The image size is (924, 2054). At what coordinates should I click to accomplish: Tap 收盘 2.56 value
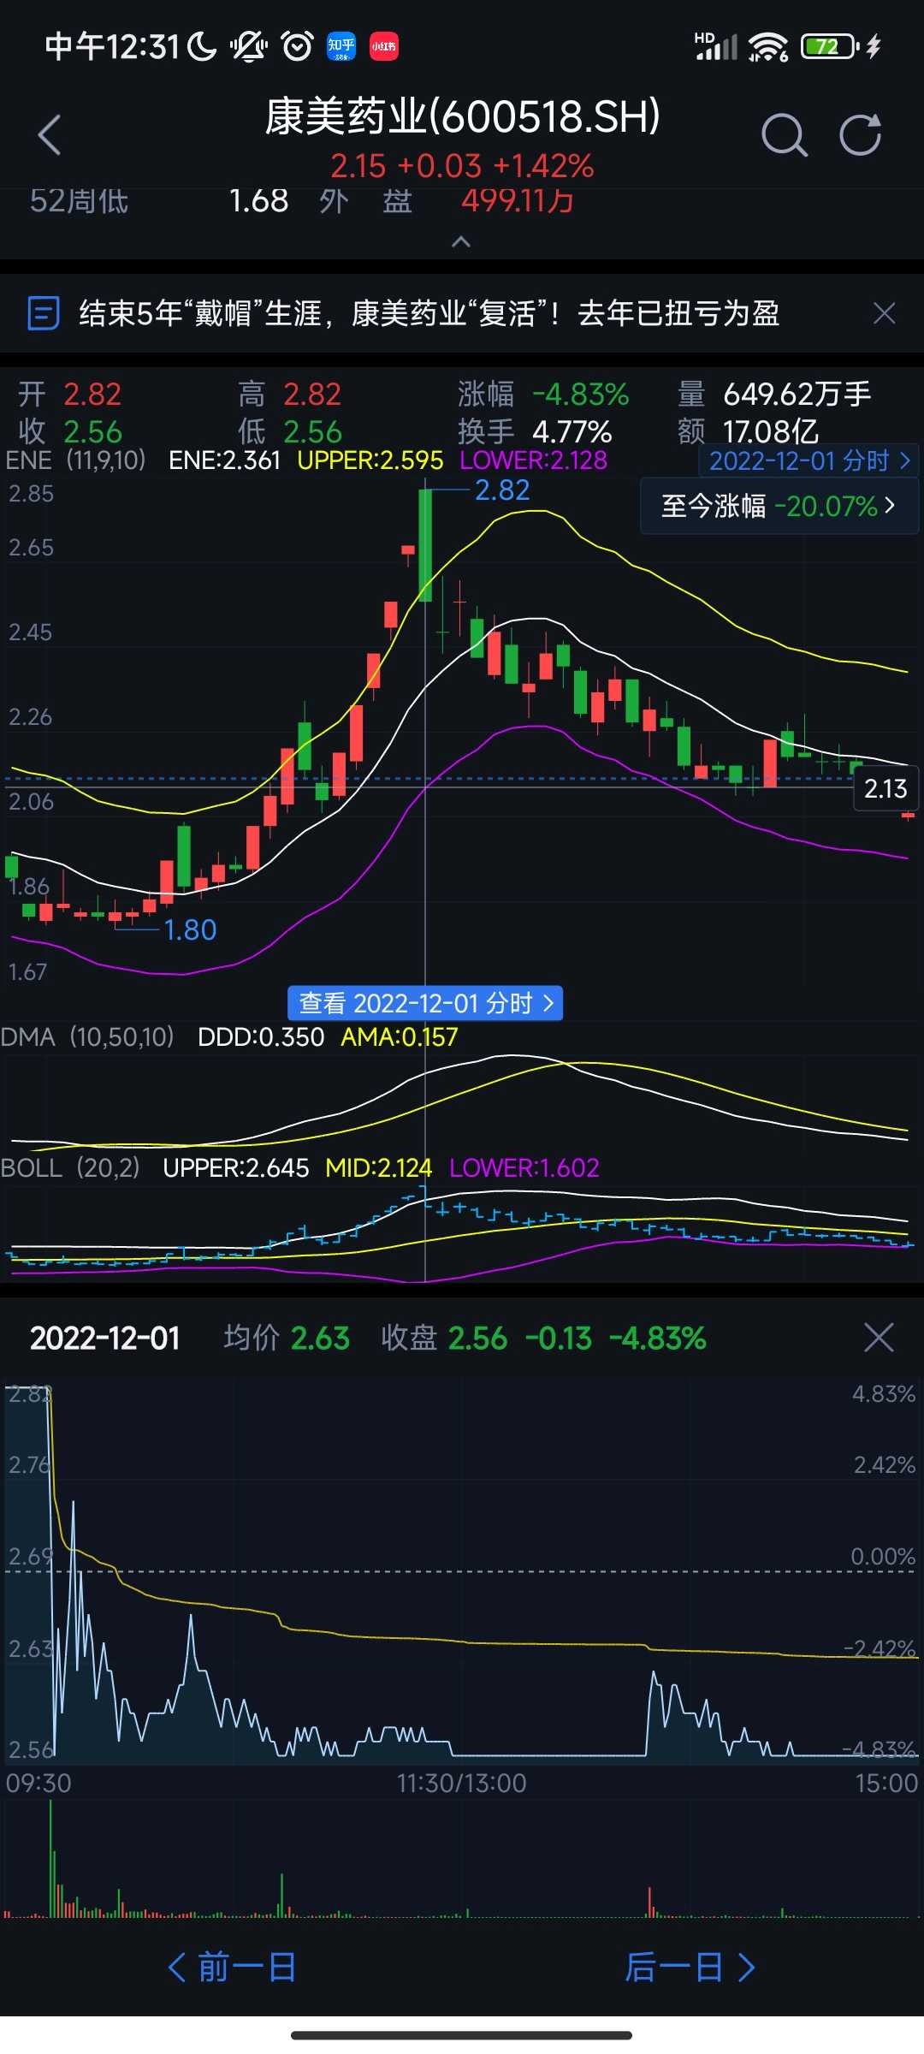(444, 1338)
